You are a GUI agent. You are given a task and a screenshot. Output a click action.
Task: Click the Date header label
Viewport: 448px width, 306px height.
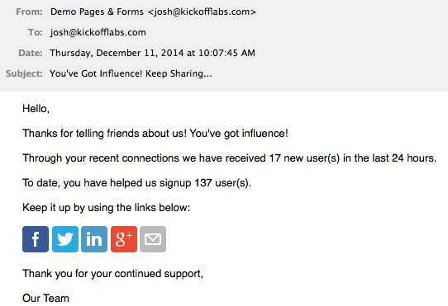[31, 53]
